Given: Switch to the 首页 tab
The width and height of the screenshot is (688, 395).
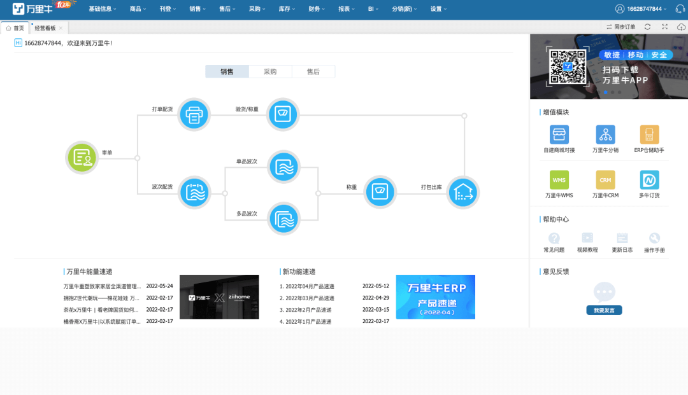Looking at the screenshot, I should tap(15, 28).
